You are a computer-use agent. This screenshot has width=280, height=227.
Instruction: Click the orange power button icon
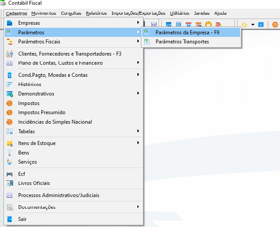pos(275,24)
